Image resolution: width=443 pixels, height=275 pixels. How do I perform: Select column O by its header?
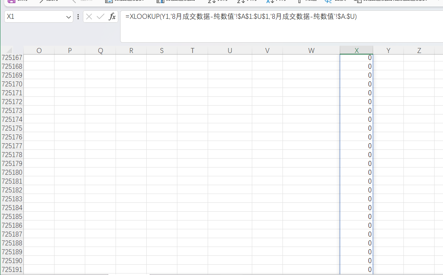tap(39, 50)
